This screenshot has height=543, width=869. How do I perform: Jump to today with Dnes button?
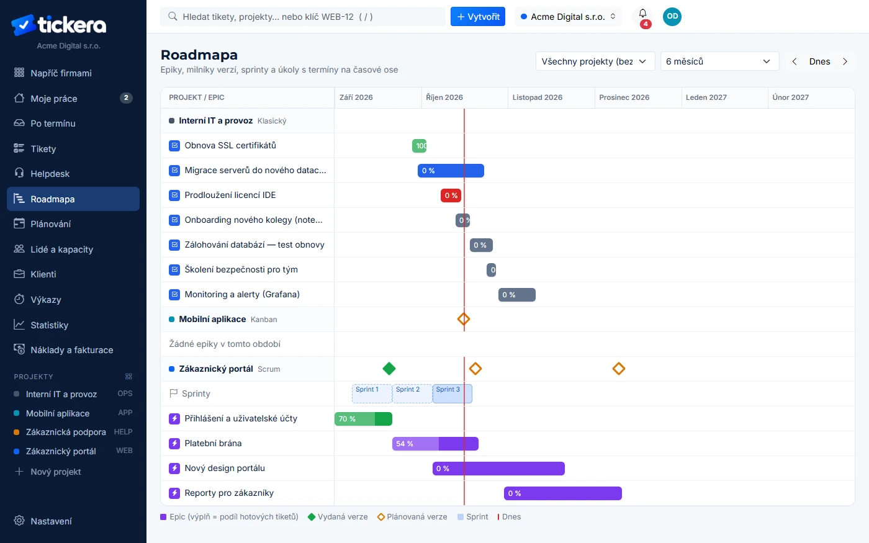click(x=819, y=61)
